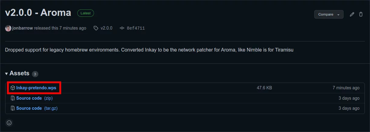Click the green Latest badge
The width and height of the screenshot is (370, 132).
[86, 13]
